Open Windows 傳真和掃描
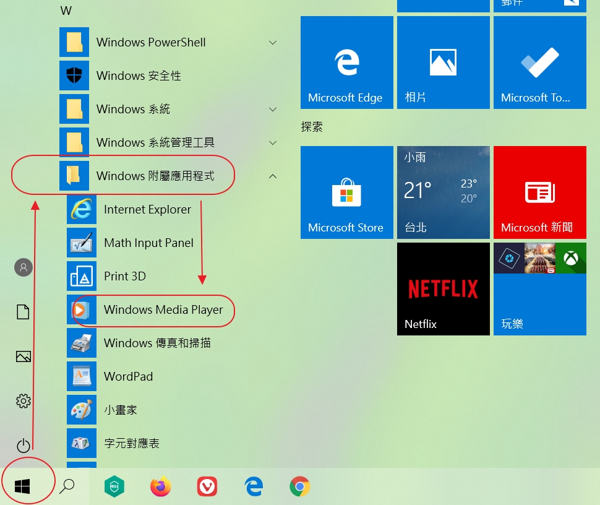Viewport: 600px width, 505px height. point(157,343)
